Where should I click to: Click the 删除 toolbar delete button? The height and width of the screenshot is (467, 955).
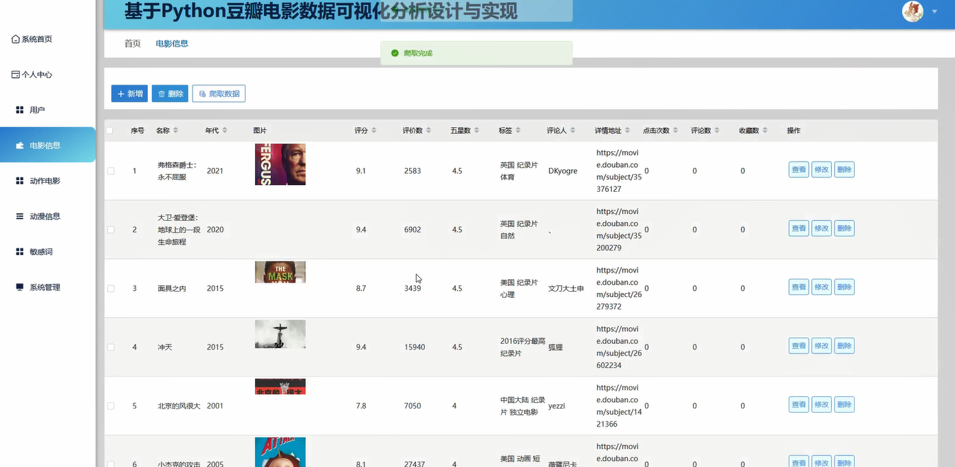coord(170,94)
